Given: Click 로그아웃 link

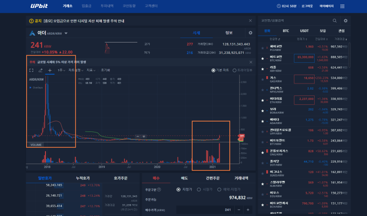Looking at the screenshot, I should [307, 6].
